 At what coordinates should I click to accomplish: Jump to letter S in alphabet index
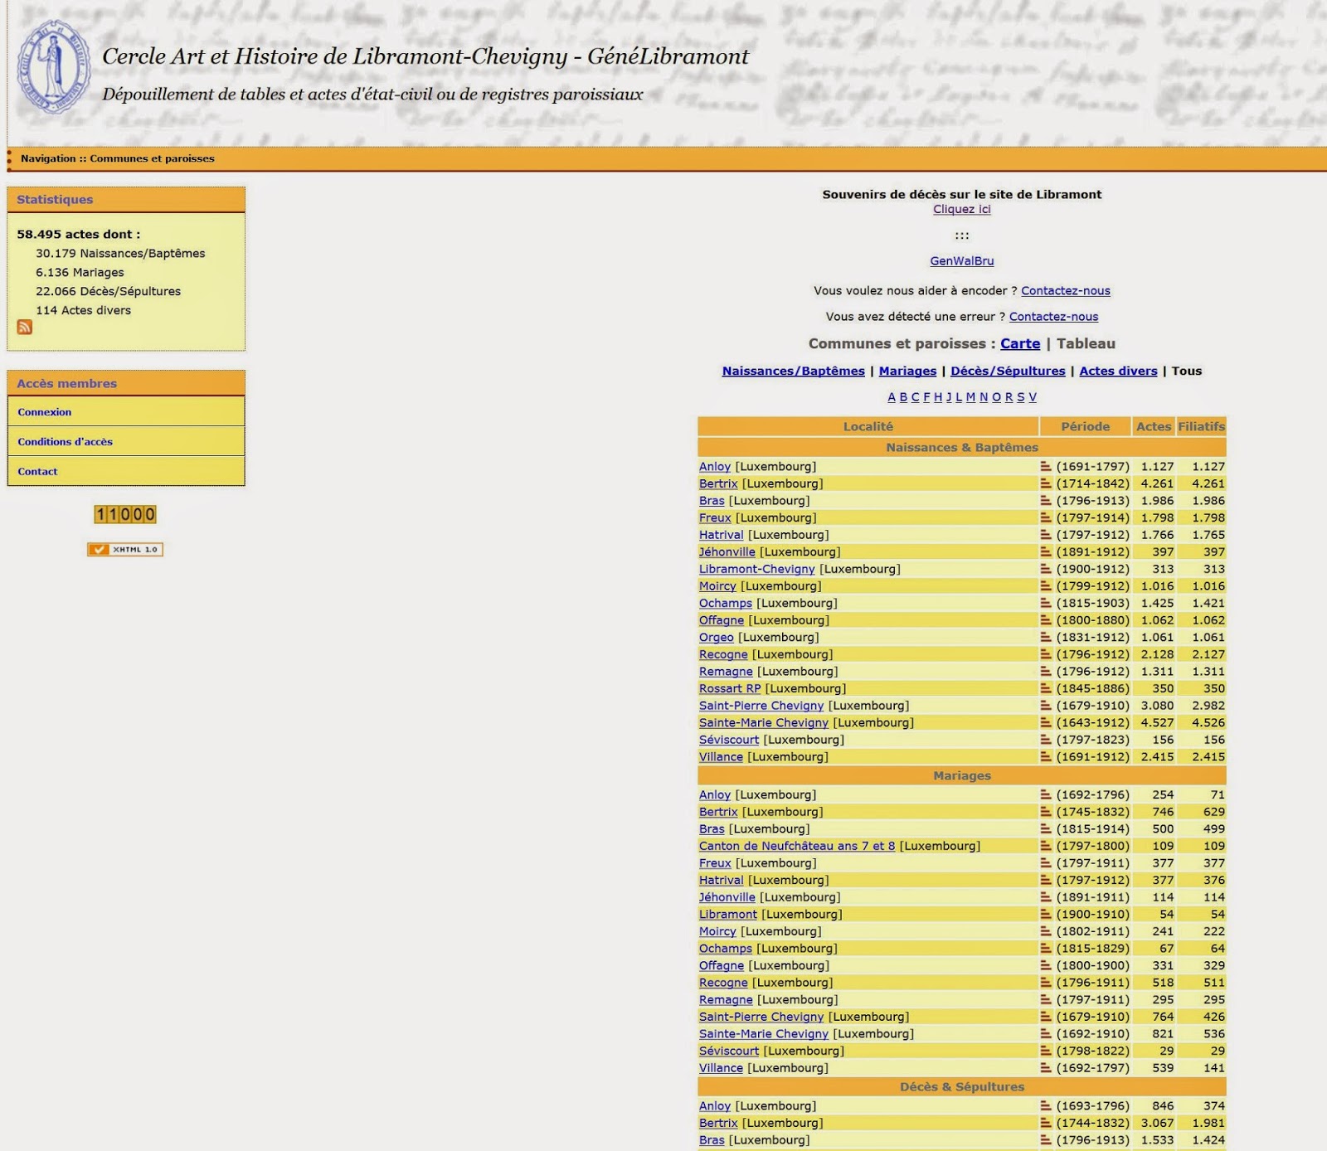(1021, 397)
